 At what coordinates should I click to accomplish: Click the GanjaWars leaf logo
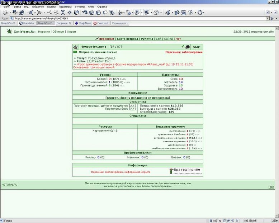point(9,32)
